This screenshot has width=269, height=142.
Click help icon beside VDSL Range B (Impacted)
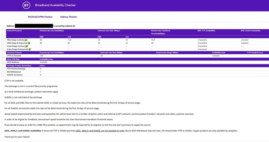click(29, 43)
